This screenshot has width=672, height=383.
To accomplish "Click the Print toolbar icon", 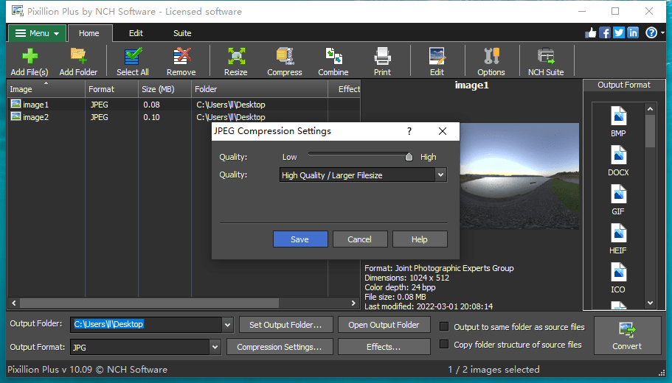I will [382, 62].
